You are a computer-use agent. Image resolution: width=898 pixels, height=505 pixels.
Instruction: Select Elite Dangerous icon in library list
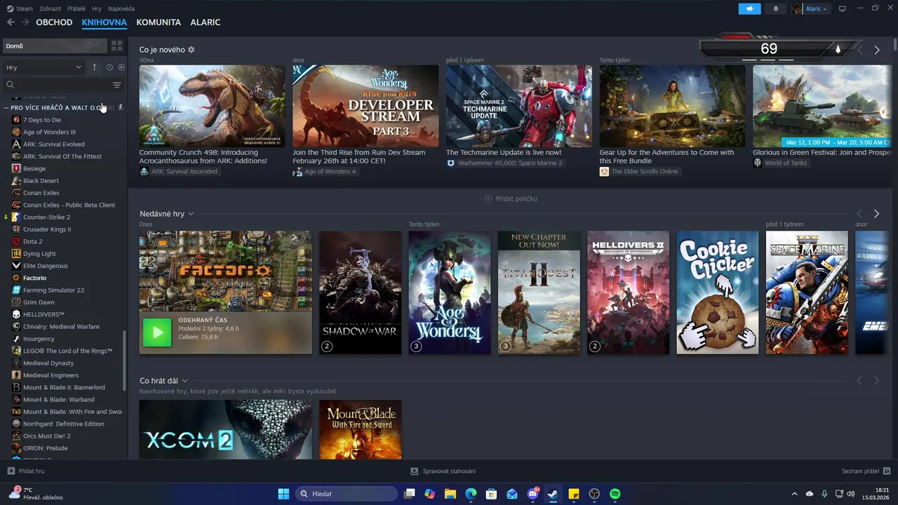[16, 266]
